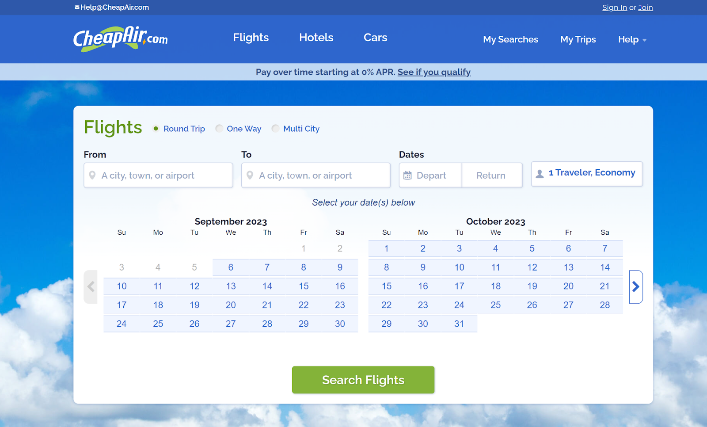This screenshot has width=707, height=427.
Task: Click the Help@CheapAir.com email link
Action: (x=114, y=7)
